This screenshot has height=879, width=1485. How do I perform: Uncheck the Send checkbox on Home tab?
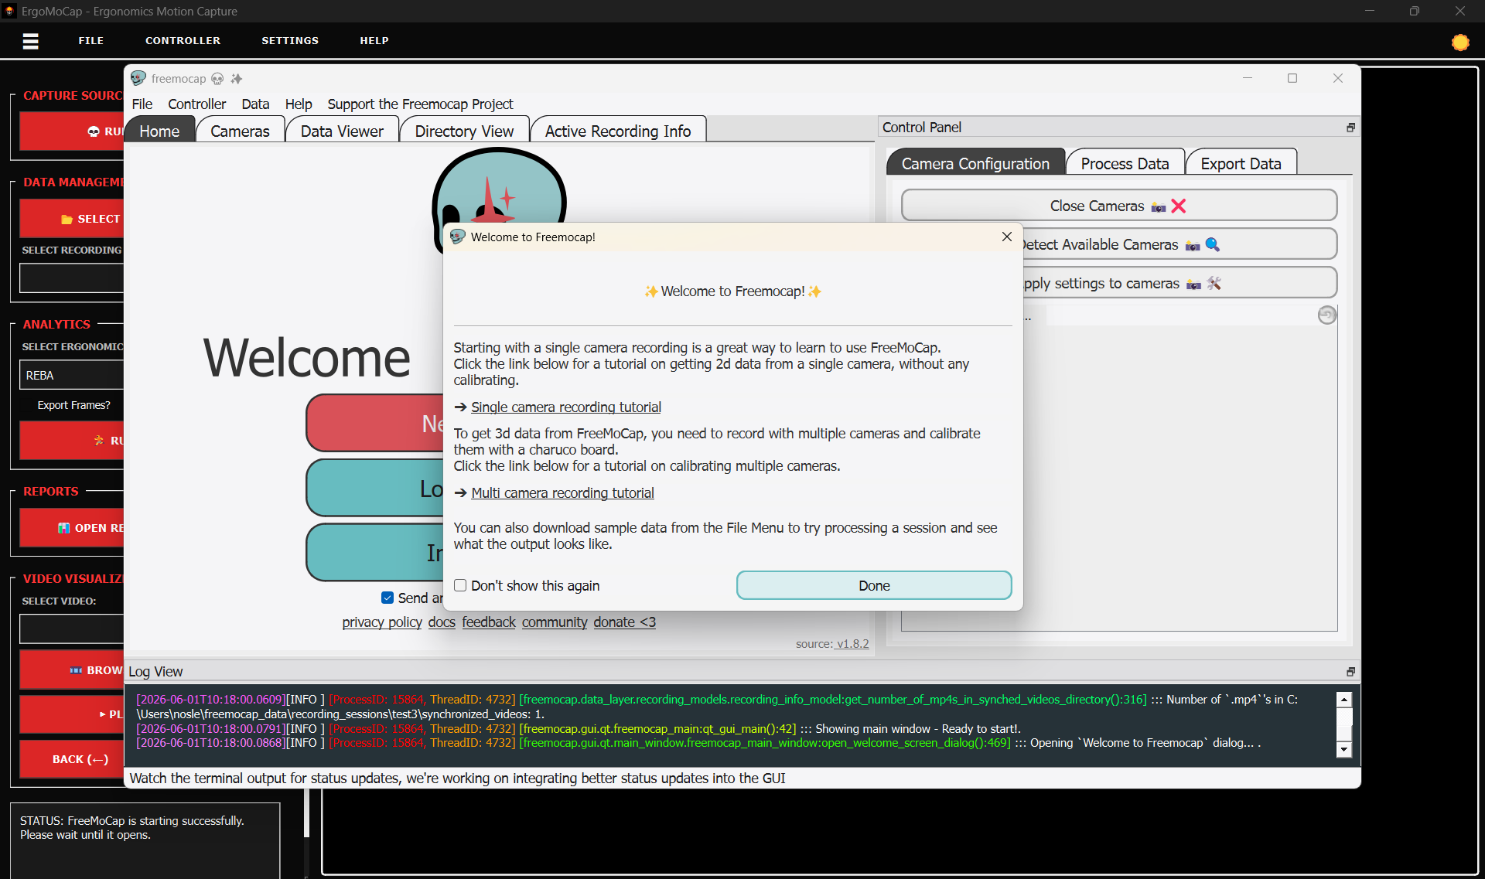pyautogui.click(x=387, y=598)
